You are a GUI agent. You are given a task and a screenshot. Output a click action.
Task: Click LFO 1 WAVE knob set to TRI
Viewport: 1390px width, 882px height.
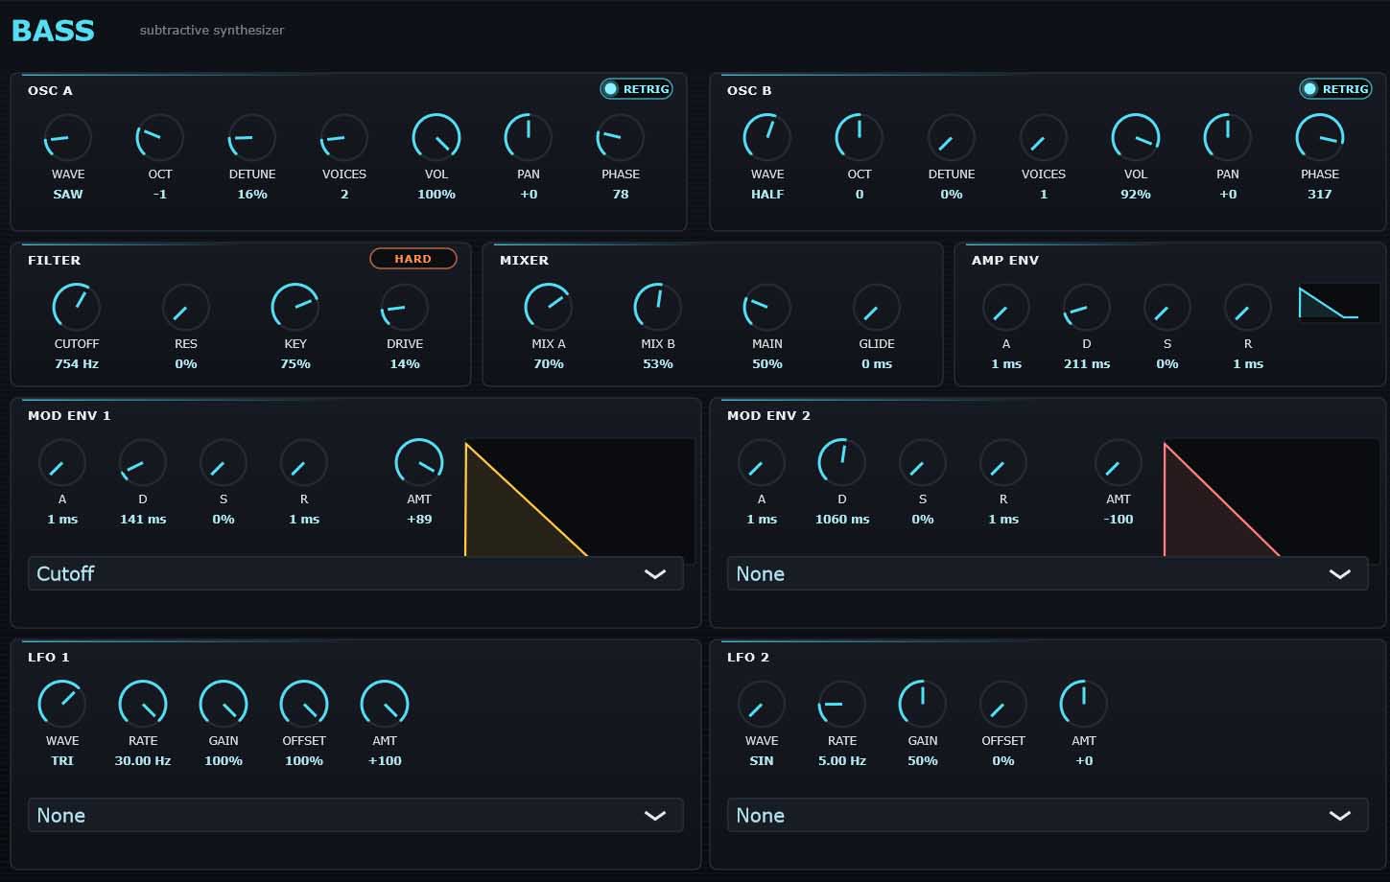click(x=62, y=705)
